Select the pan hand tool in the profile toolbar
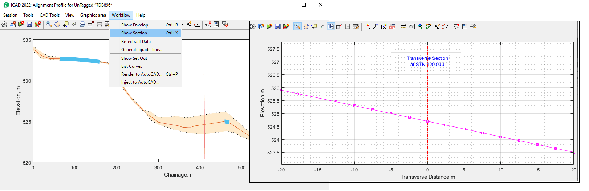The height and width of the screenshot is (191, 589). pos(57,24)
